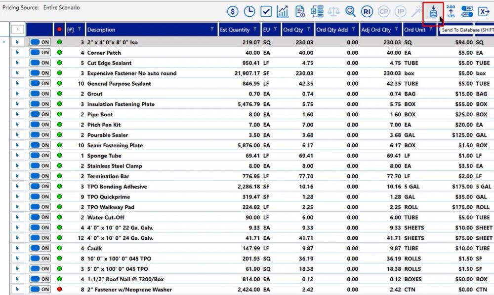494x295 pixels.
Task: Click the magnifier refresh toolbar icon
Action: coord(350,11)
